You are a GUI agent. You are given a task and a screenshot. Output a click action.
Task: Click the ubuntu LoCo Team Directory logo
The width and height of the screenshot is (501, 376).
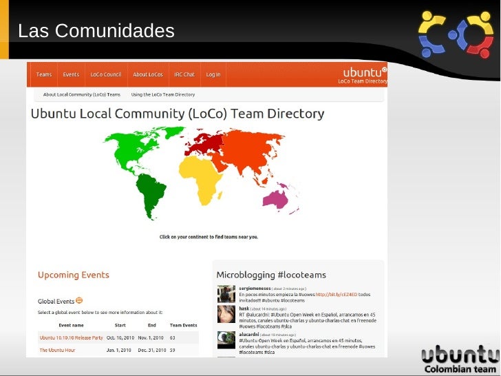click(363, 76)
